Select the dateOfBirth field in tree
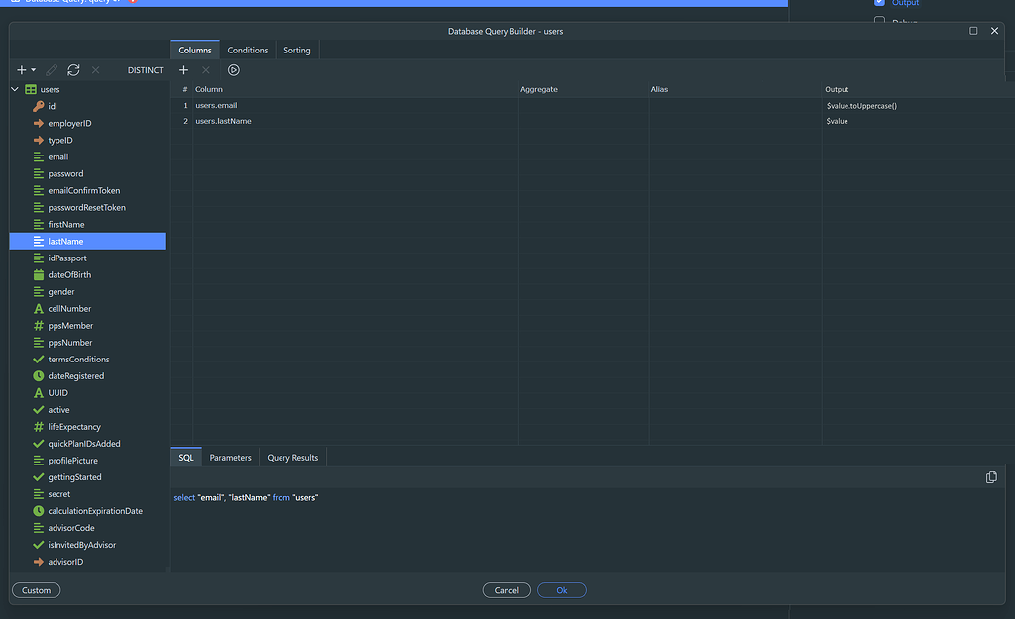 [69, 274]
